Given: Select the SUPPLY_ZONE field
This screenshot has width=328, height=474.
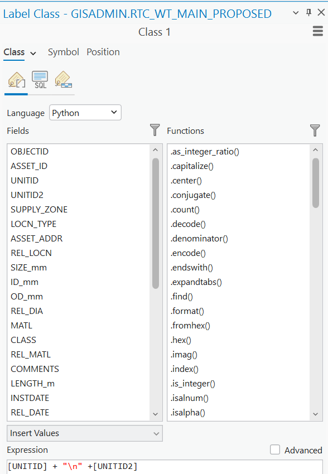Looking at the screenshot, I should [x=39, y=210].
